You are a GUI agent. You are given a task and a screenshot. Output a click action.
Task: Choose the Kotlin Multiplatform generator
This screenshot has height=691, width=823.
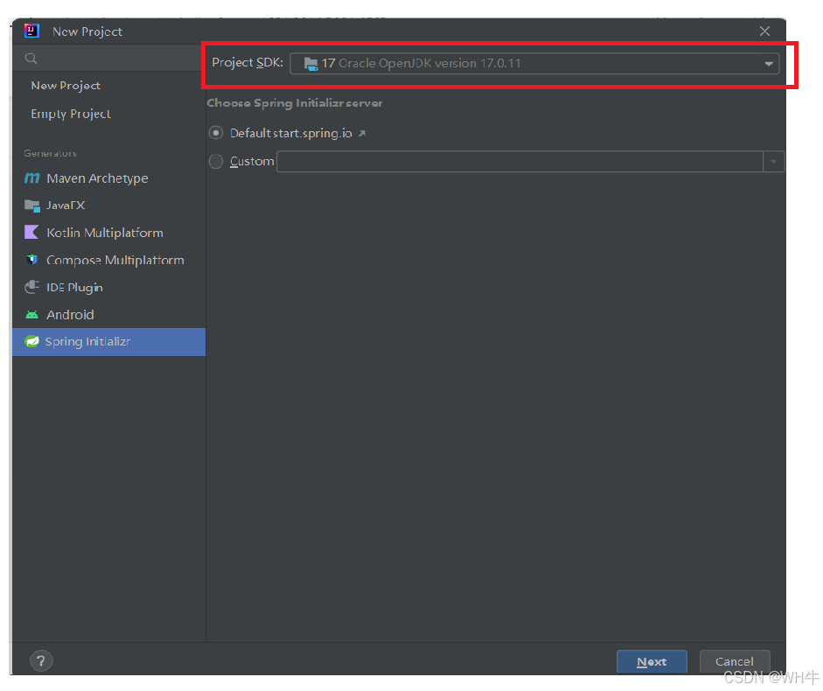[x=108, y=233]
